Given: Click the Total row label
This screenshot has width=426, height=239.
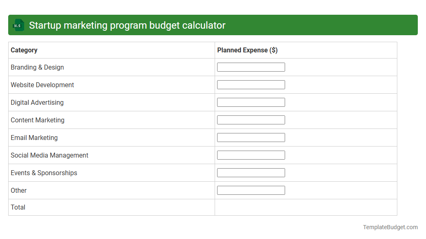Looking at the screenshot, I should (18, 207).
